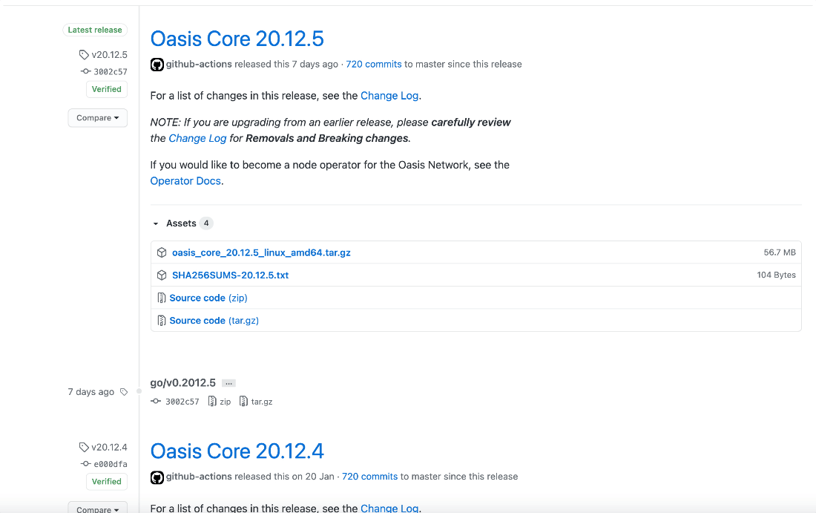Open commit e000dfa
816x513 pixels.
coord(111,464)
